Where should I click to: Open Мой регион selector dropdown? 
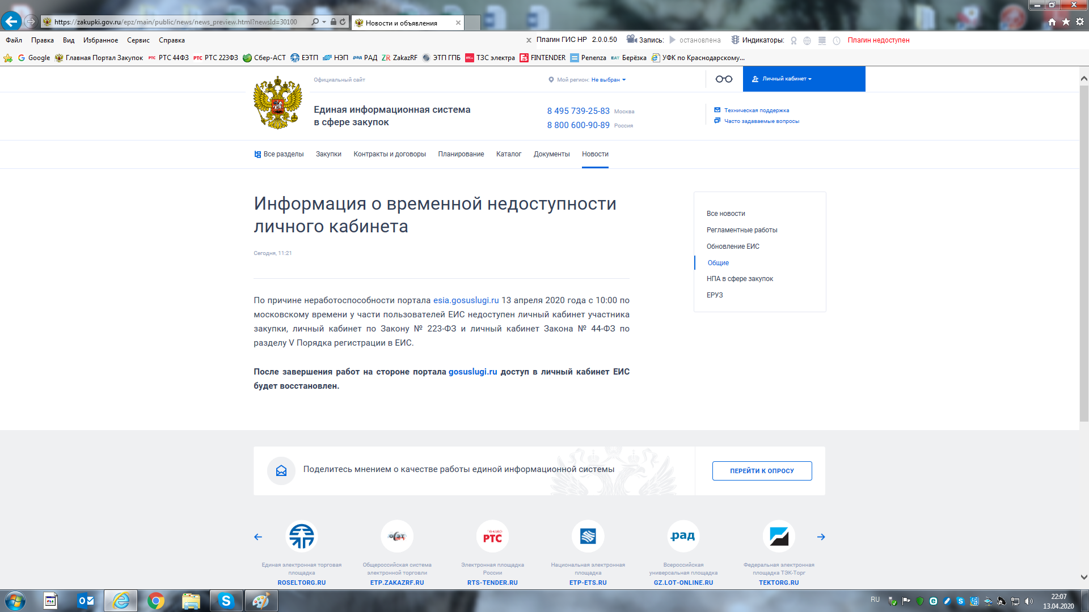click(607, 80)
